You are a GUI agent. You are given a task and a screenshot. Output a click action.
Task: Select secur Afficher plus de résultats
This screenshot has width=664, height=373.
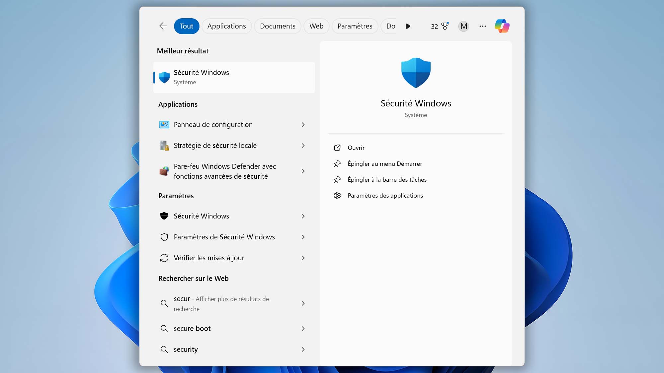(234, 303)
